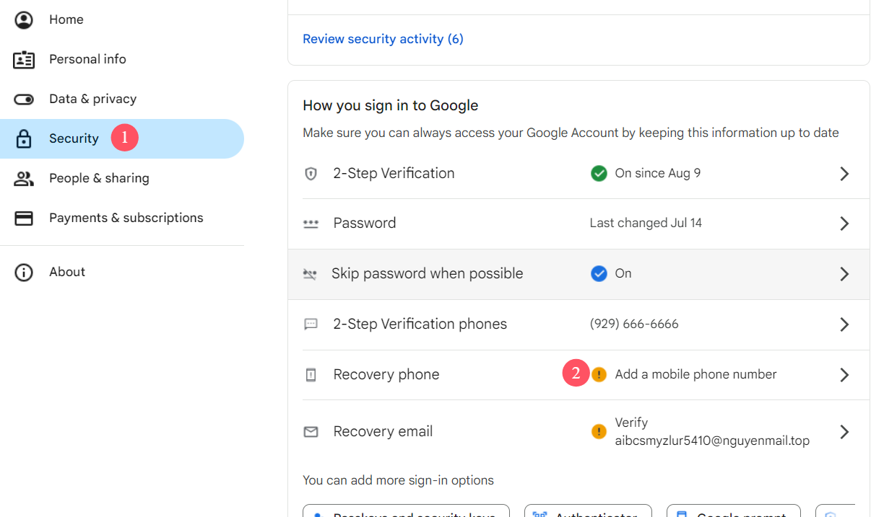Click the Security padlock icon
Viewport: 884px width, 517px height.
(24, 138)
